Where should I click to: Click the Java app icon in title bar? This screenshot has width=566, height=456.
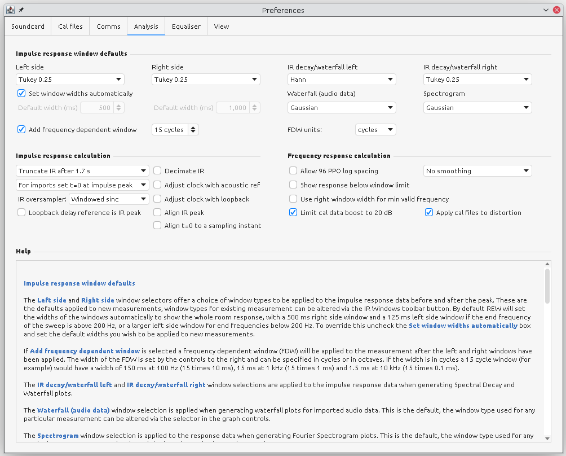tap(10, 10)
